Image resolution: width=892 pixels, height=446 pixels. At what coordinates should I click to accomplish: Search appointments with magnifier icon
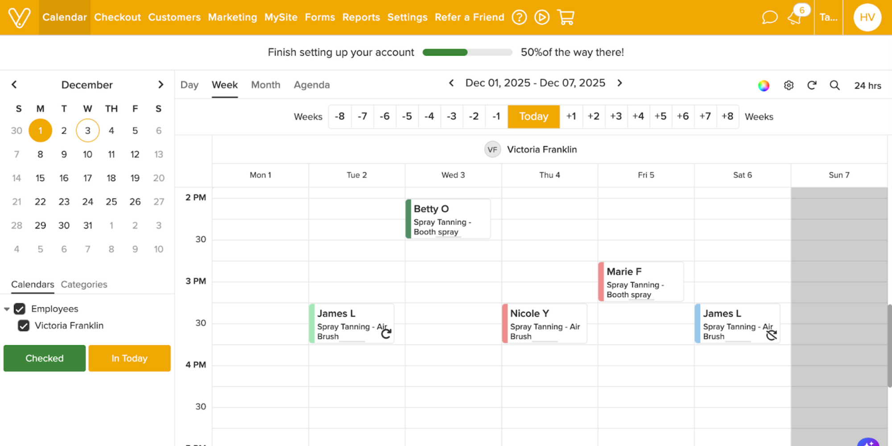coord(834,85)
